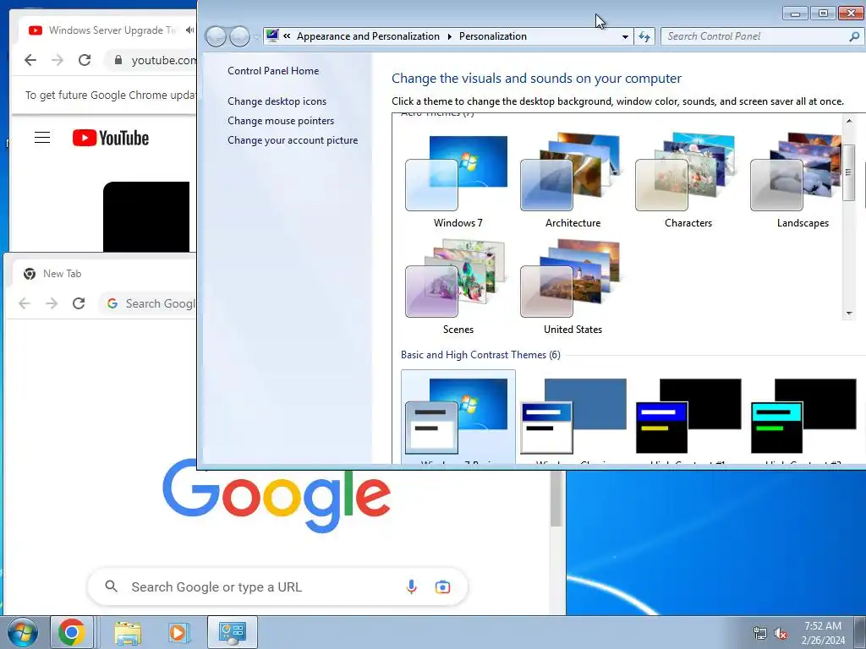Viewport: 866px width, 649px height.
Task: Open Chrome from the taskbar
Action: click(x=71, y=632)
